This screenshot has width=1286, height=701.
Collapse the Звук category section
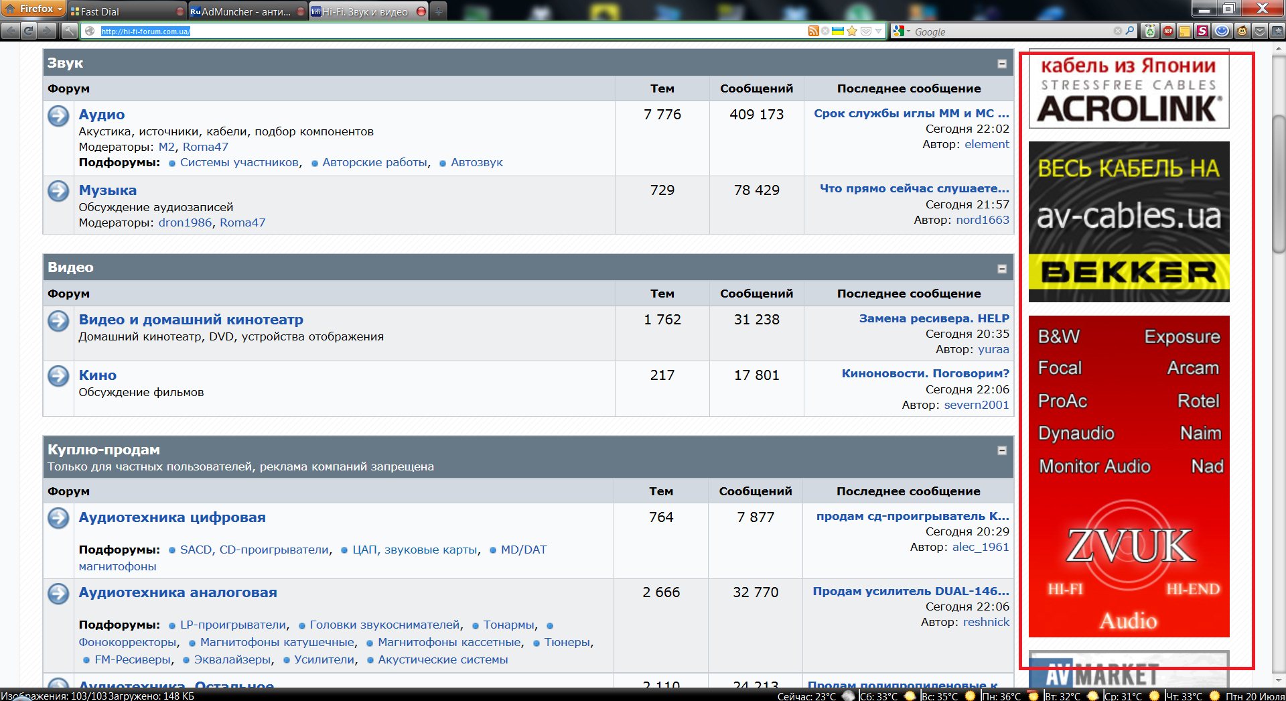coord(1002,64)
